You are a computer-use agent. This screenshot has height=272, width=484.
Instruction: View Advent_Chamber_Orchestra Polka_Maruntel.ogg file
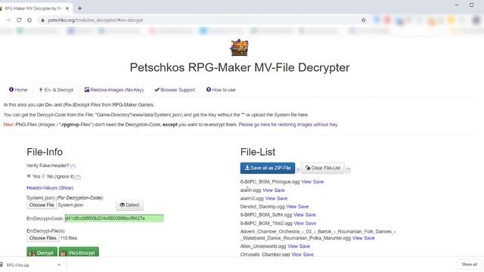pos(358,238)
